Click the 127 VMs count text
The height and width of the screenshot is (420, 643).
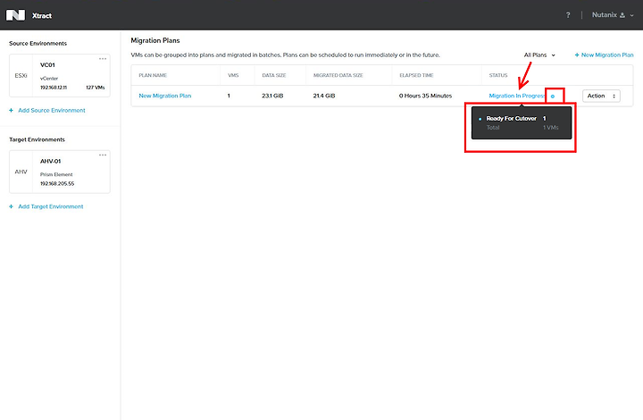96,88
